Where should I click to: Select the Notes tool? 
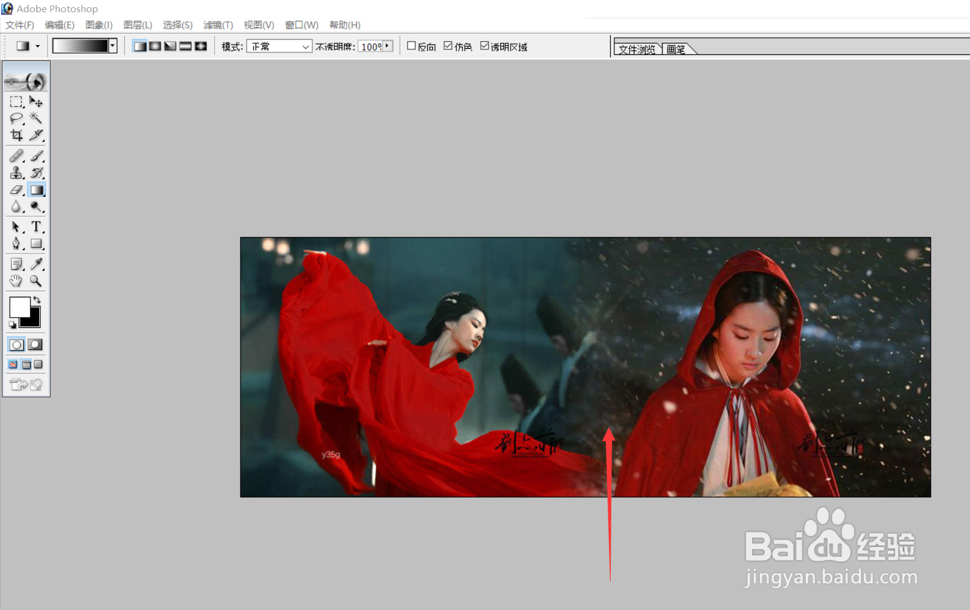[x=16, y=264]
